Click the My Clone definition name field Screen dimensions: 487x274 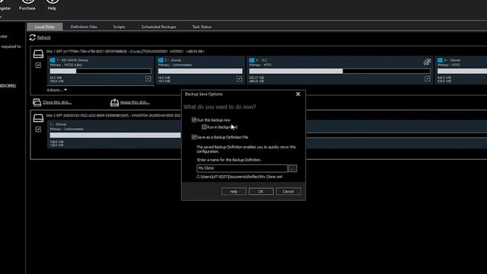click(242, 168)
